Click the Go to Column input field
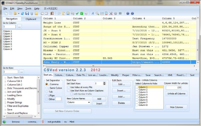Screen dimensions: 201x126 9,27
